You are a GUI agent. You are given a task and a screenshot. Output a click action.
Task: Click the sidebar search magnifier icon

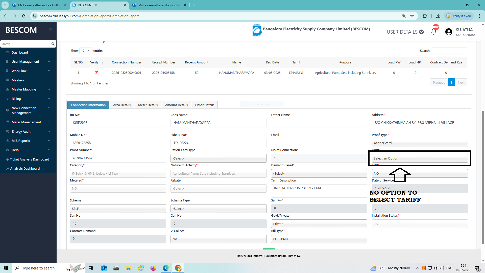point(53,44)
